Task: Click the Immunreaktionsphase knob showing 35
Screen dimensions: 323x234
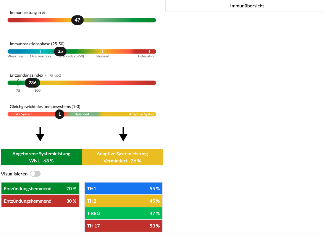Action: pos(60,51)
